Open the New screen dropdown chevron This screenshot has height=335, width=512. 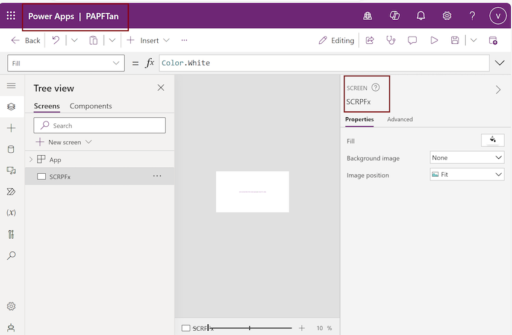(89, 142)
